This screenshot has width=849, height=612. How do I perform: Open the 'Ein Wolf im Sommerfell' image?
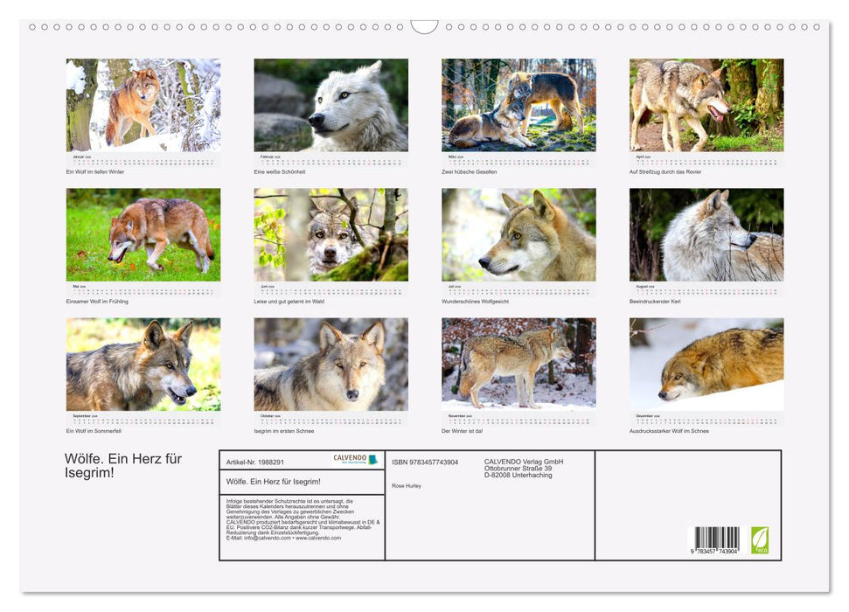[x=143, y=364]
